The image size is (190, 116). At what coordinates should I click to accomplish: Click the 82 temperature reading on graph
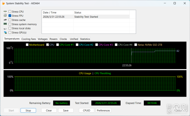coord(178,51)
